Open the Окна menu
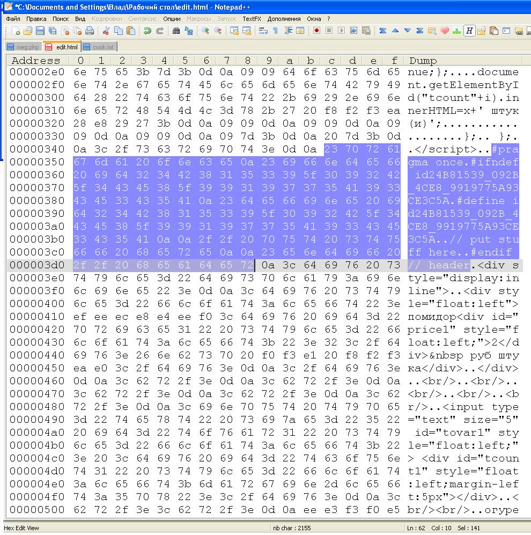The image size is (531, 535). [314, 19]
